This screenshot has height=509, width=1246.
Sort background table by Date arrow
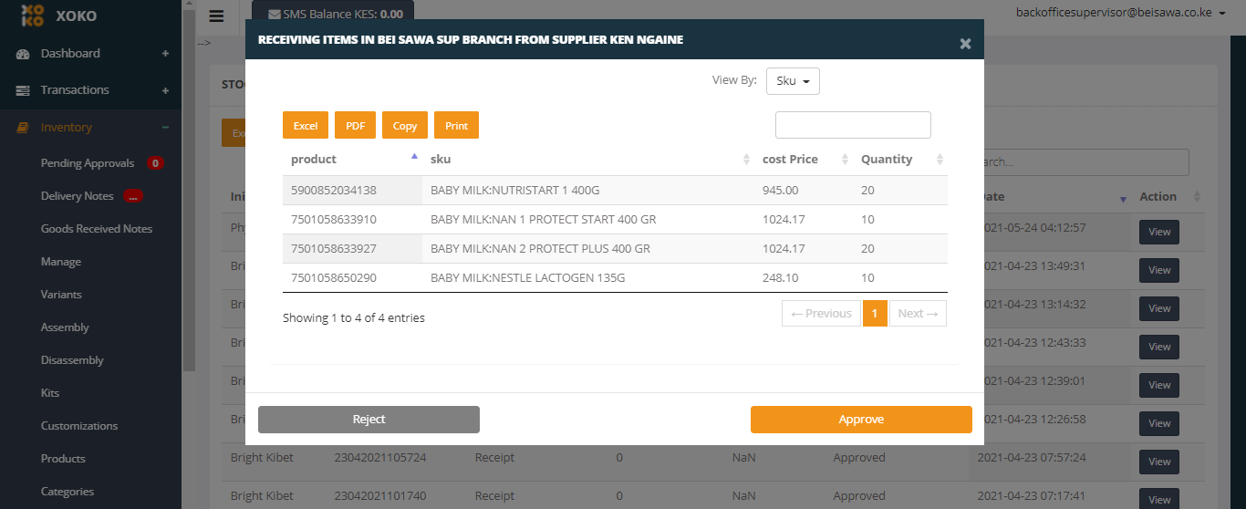1123,199
